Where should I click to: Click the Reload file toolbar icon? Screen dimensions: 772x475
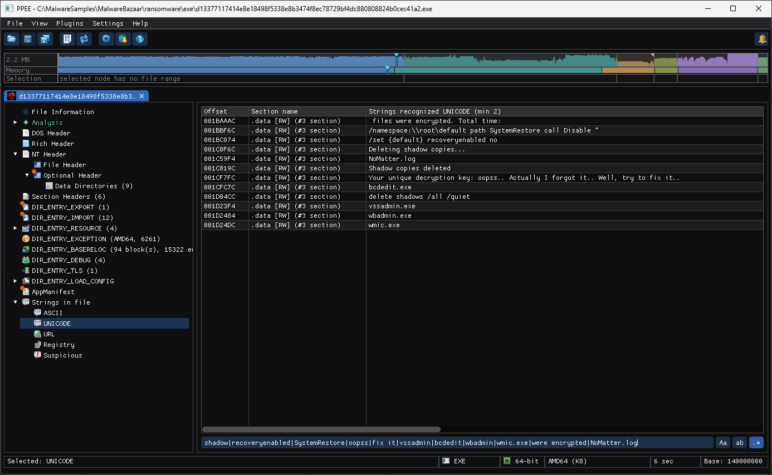coord(84,39)
